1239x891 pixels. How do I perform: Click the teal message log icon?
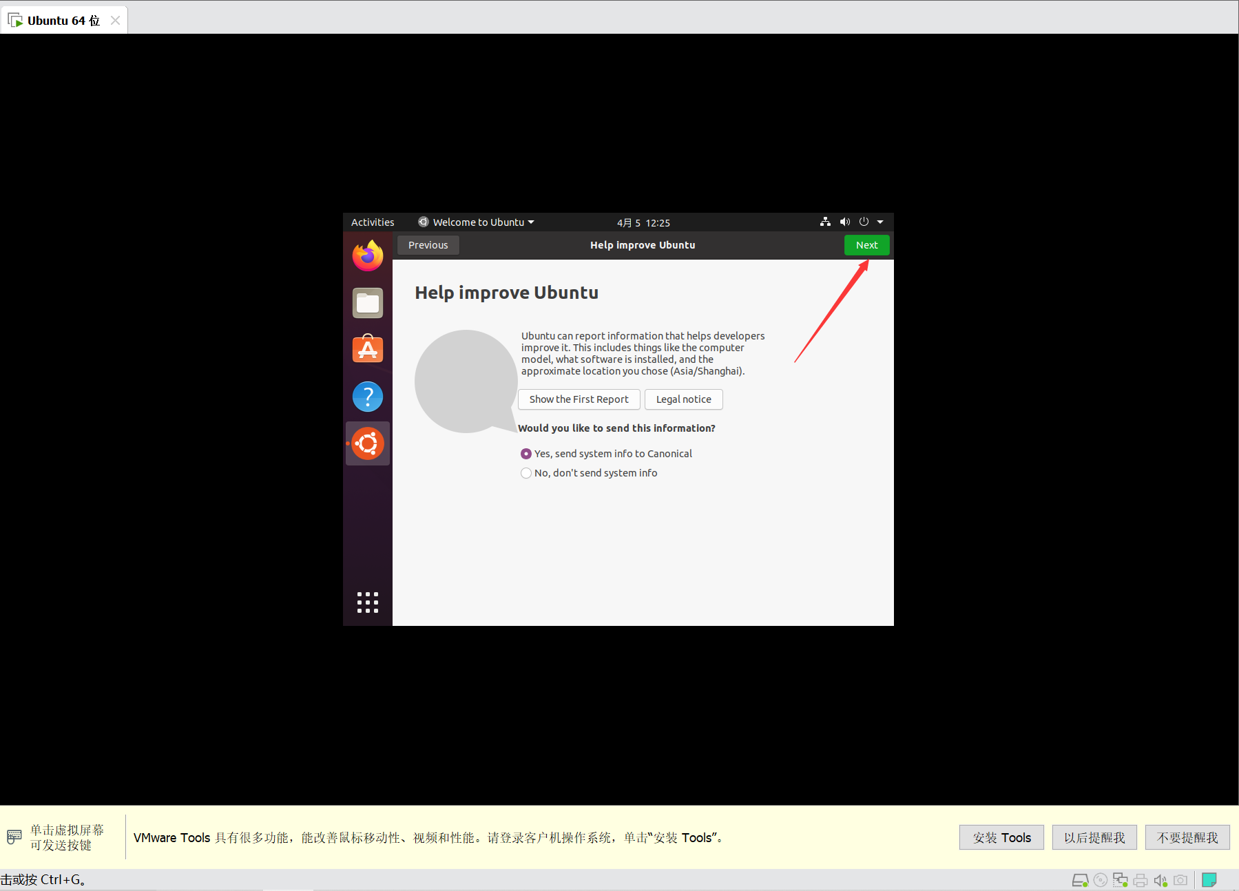point(1209,880)
